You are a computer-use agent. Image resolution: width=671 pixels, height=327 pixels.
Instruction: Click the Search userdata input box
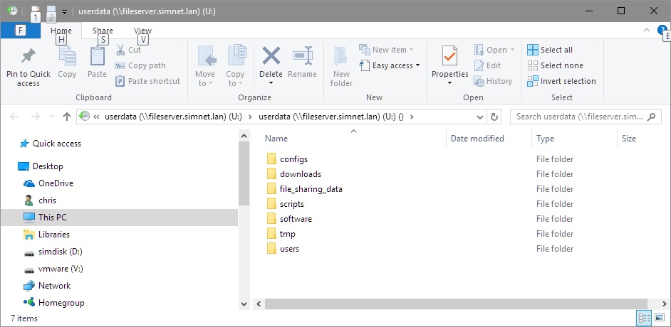(581, 117)
